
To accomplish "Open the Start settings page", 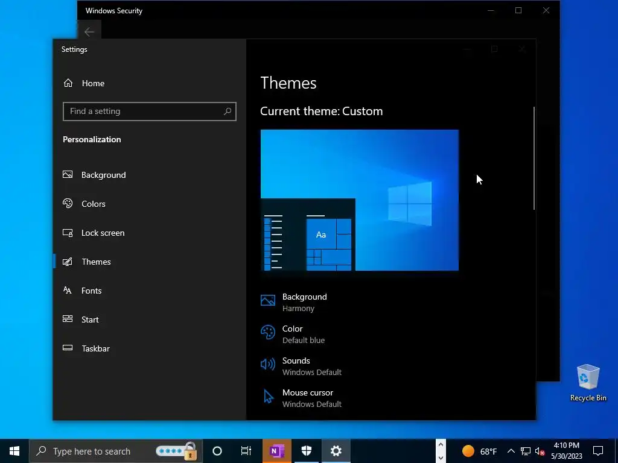I will coord(150,320).
